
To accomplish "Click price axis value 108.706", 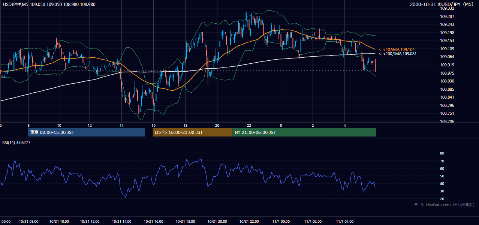I will tap(447, 121).
